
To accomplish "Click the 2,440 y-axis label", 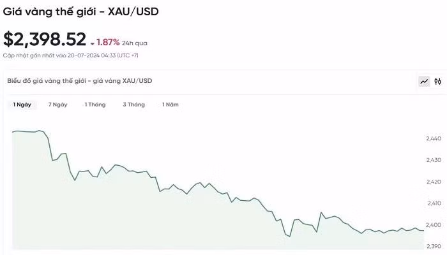I will 434,138.
